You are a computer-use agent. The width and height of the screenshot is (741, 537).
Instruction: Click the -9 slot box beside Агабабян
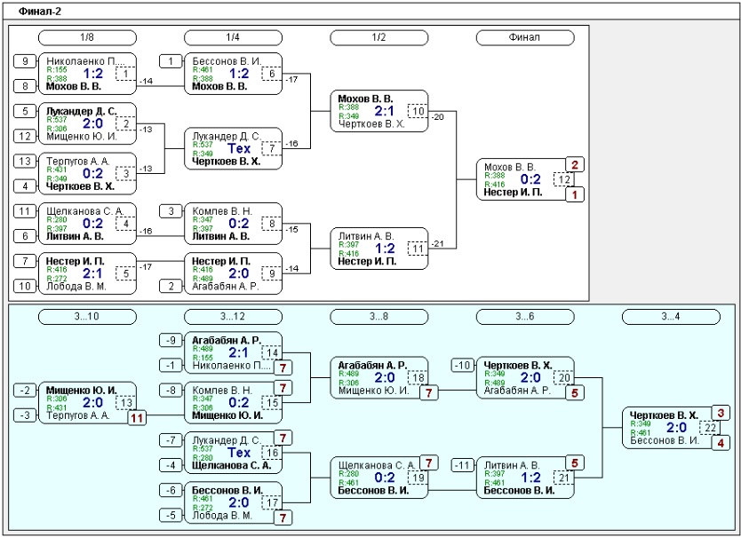coord(171,340)
